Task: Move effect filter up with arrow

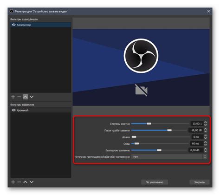Action: click(x=26, y=182)
